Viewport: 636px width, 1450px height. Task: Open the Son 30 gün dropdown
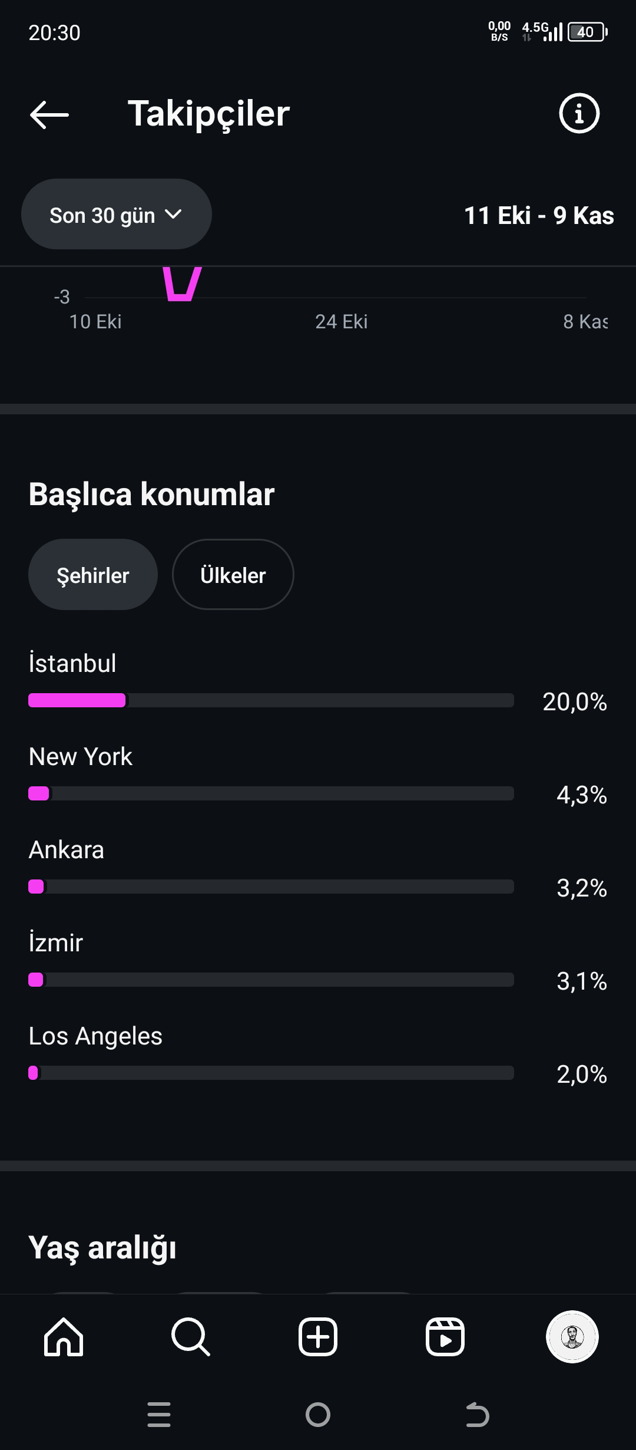click(117, 215)
